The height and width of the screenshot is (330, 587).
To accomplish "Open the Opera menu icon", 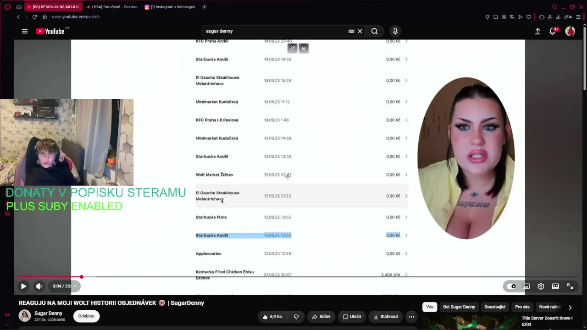I will tap(7, 7).
